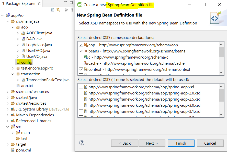Click the XSD list scroll-down arrow
Screen dimensions: 227x152
(x=221, y=114)
